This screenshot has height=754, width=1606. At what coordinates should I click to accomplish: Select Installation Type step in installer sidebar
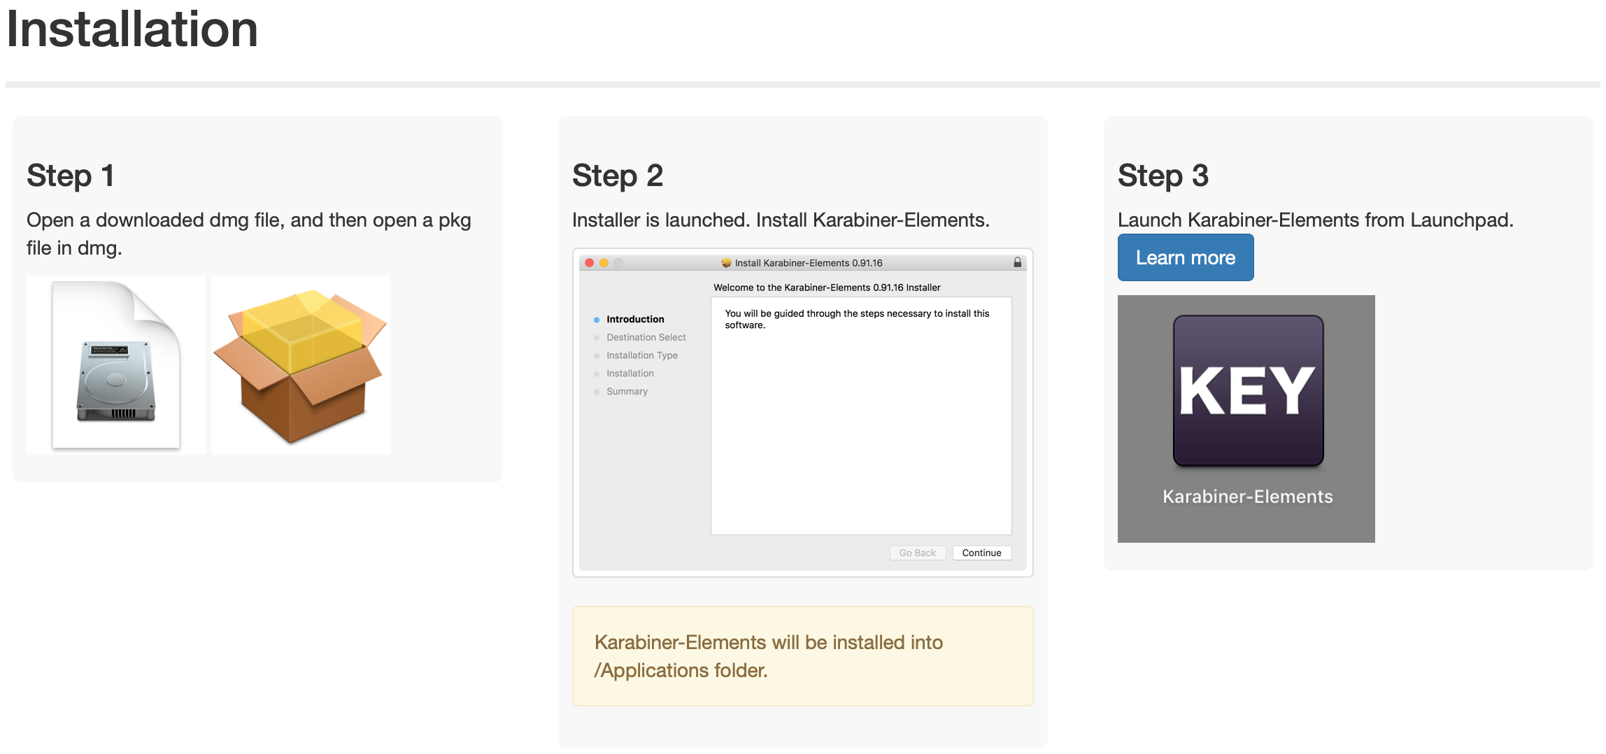coord(642,355)
